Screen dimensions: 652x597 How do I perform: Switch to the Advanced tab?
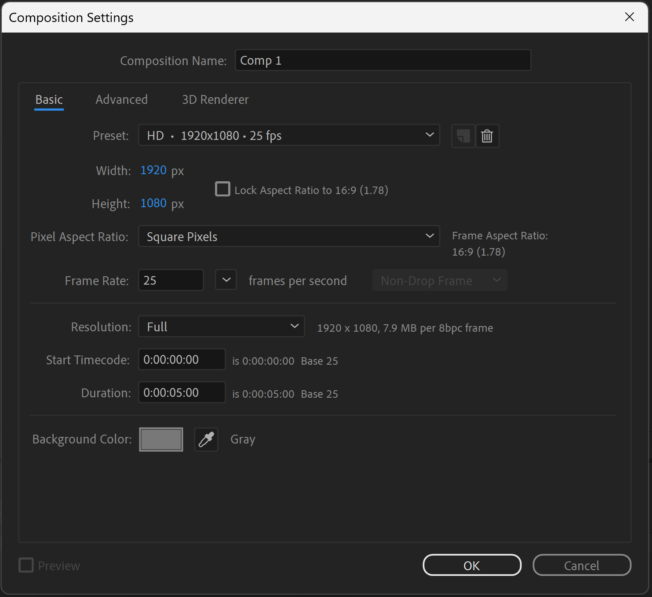pyautogui.click(x=121, y=99)
